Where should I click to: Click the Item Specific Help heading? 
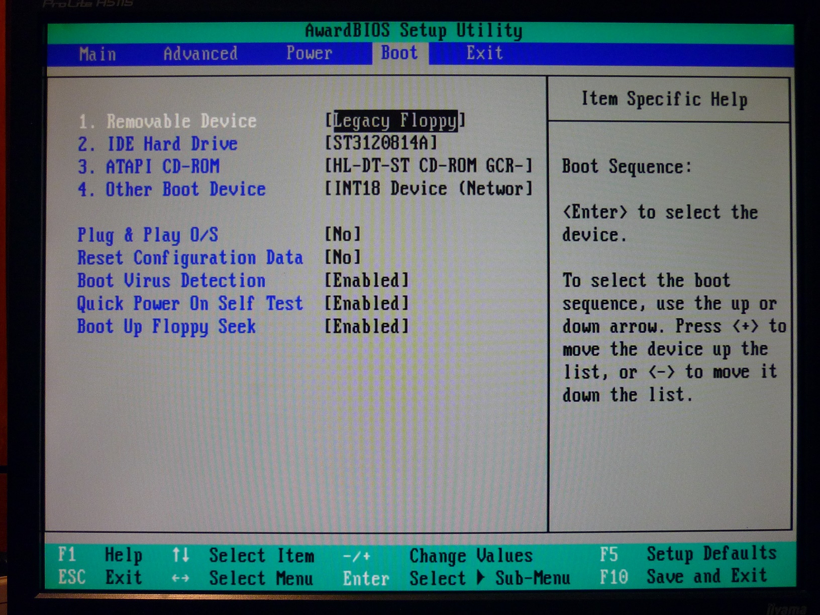(x=664, y=99)
